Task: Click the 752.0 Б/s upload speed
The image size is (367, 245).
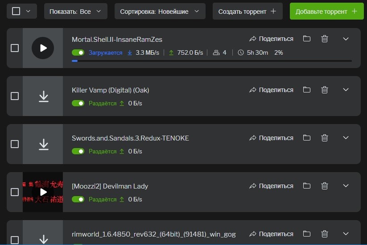Action: coord(190,53)
